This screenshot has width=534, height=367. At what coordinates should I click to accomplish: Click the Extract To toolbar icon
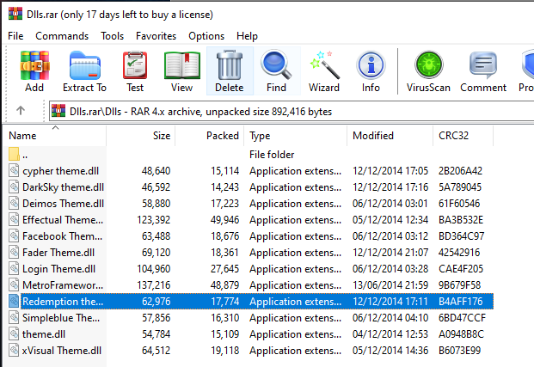pyautogui.click(x=84, y=70)
